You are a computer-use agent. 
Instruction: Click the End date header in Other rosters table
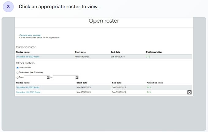pyautogui.click(x=117, y=83)
